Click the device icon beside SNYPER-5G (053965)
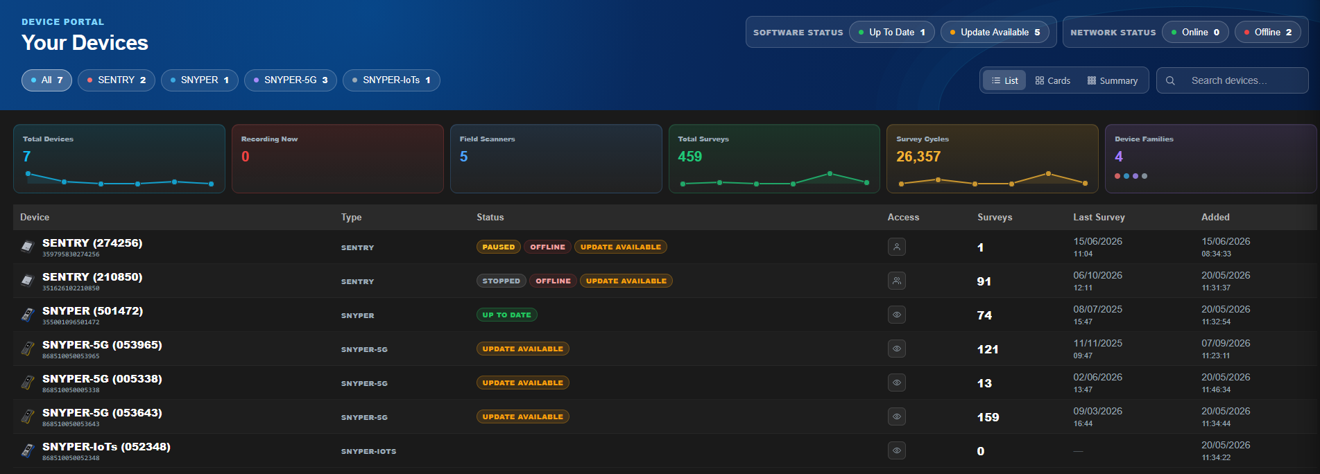 pyautogui.click(x=28, y=349)
